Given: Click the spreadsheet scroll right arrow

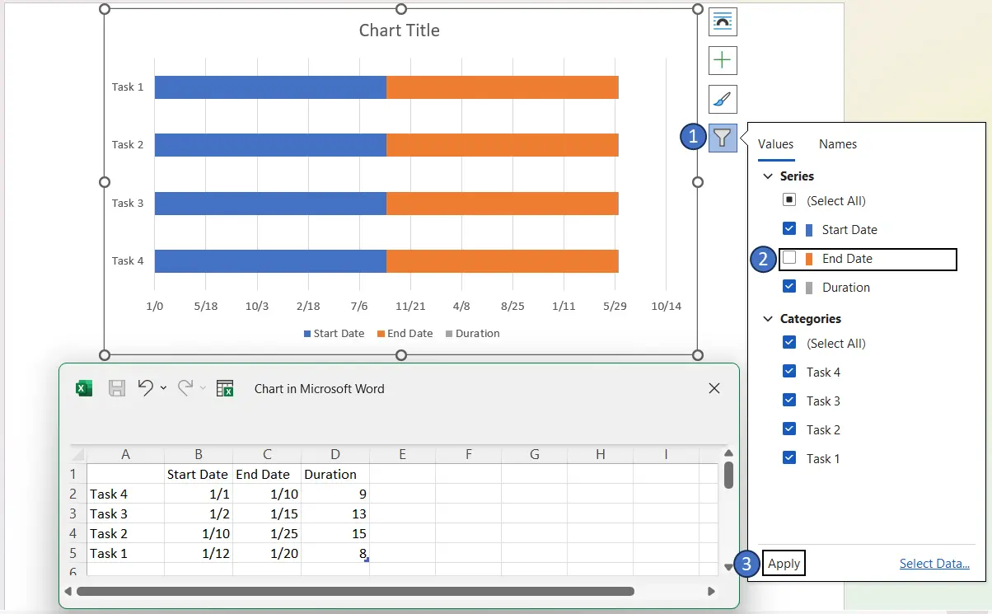Looking at the screenshot, I should click(x=711, y=591).
